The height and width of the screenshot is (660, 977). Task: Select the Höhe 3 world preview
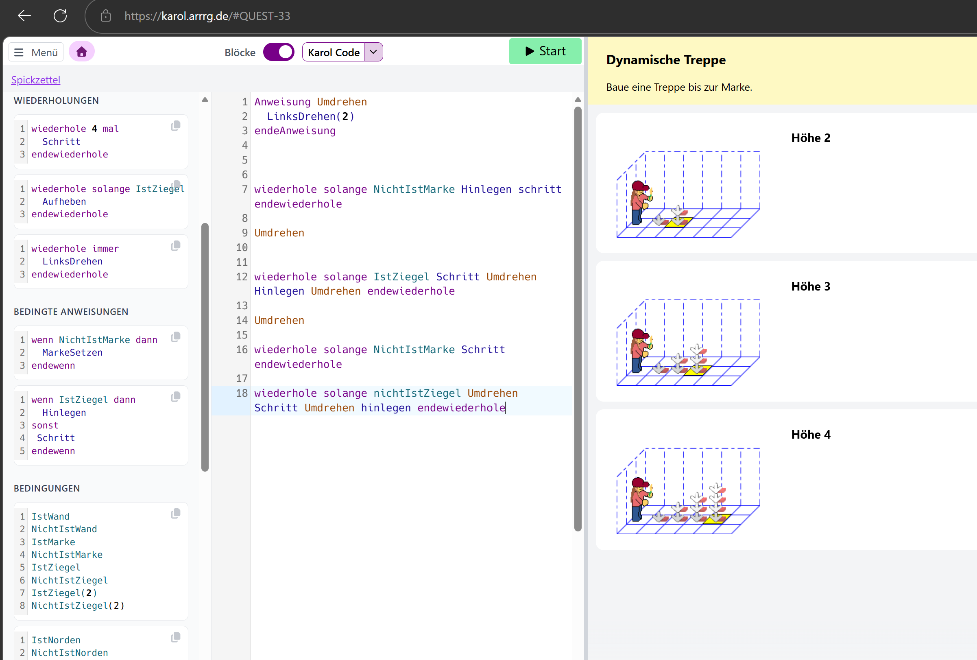click(787, 332)
